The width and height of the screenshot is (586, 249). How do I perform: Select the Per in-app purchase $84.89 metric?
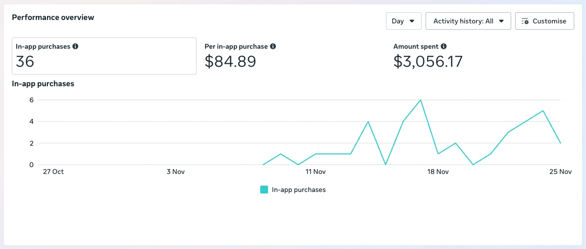point(240,56)
